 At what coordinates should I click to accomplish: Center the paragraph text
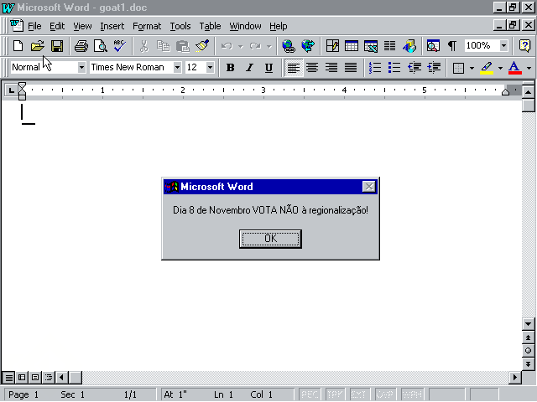(x=312, y=68)
